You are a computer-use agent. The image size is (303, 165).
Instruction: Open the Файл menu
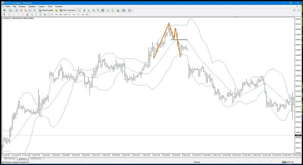[x=8, y=6]
